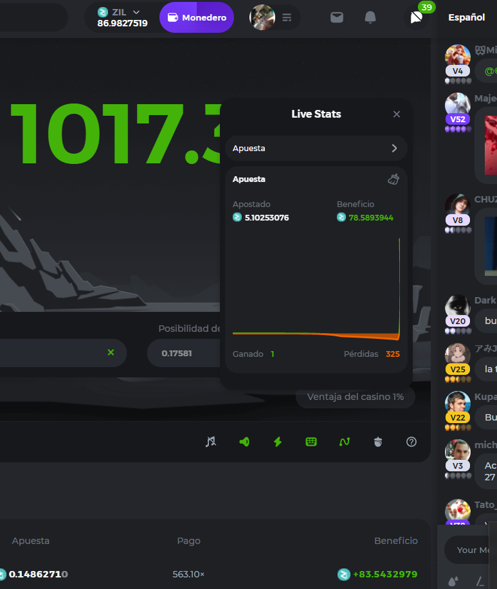
Task: Close the Live Stats panel
Action: click(x=397, y=114)
